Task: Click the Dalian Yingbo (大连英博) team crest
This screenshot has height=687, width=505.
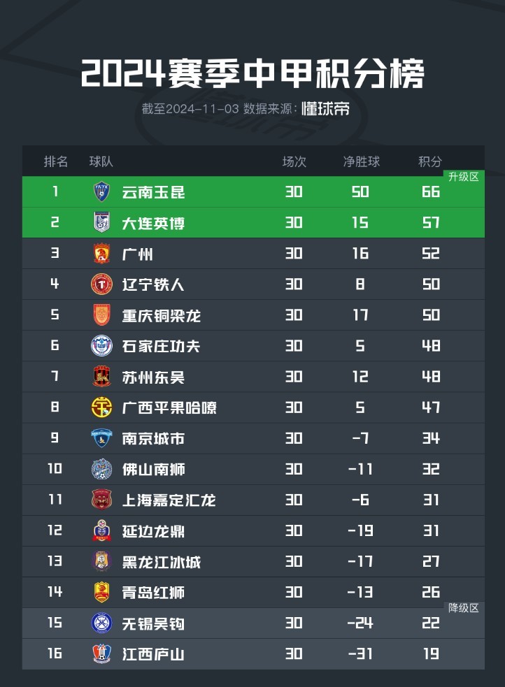Action: click(x=102, y=222)
